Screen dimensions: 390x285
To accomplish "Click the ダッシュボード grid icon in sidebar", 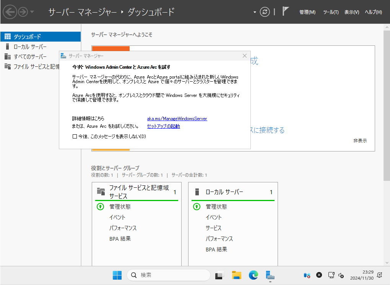I will click(8, 37).
